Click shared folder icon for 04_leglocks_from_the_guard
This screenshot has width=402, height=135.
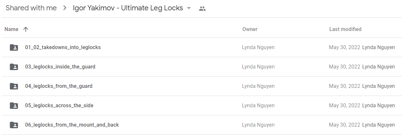pyautogui.click(x=14, y=86)
